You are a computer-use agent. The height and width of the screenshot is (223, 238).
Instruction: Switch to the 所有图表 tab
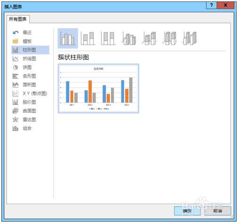pos(18,19)
